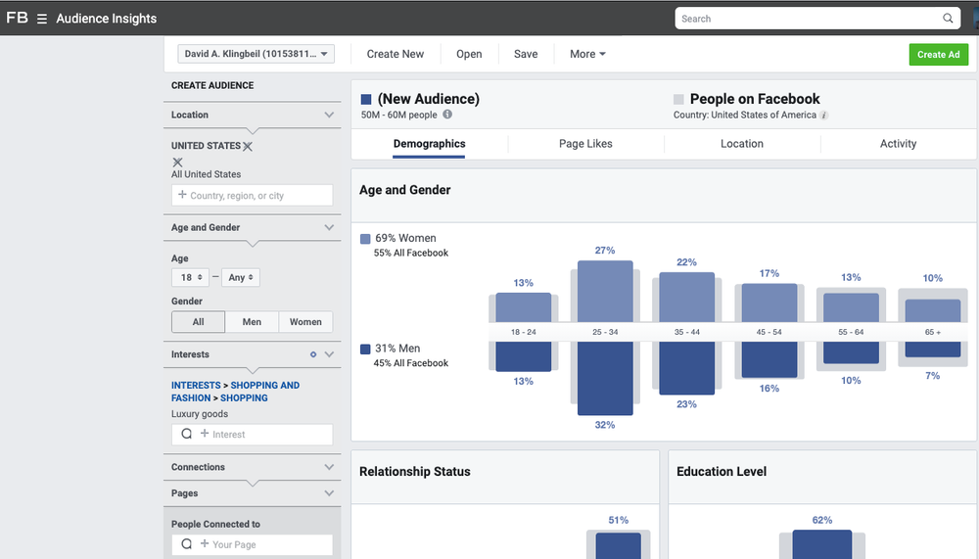
Task: Remove UNITED STATES location with X
Action: (x=248, y=146)
